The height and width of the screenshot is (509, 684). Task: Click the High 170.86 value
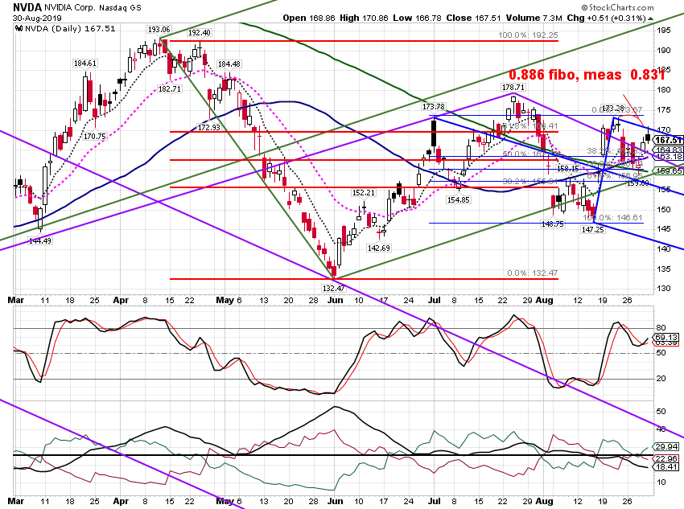[364, 18]
